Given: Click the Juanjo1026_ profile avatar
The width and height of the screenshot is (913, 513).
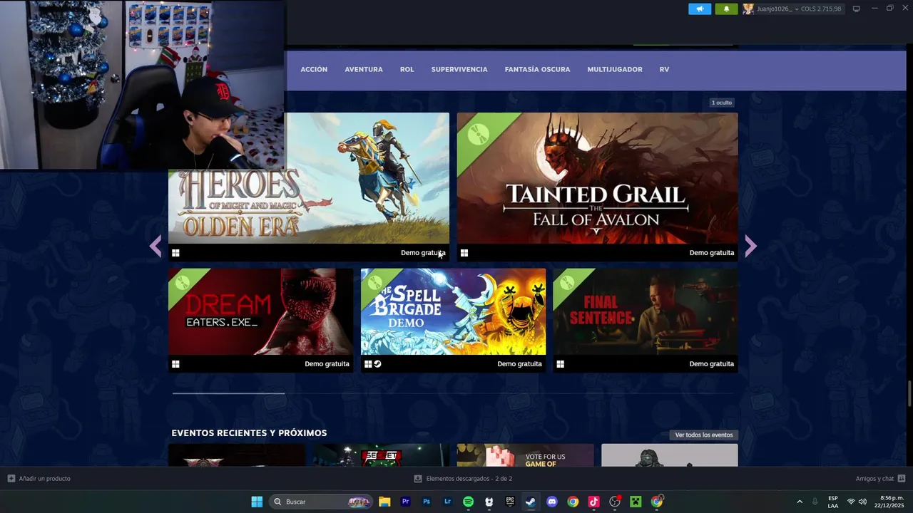Looking at the screenshot, I should (748, 9).
